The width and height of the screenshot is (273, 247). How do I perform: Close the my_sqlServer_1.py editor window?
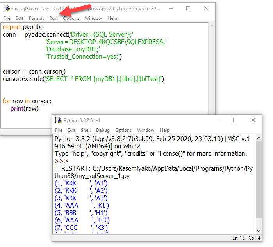click(206, 8)
